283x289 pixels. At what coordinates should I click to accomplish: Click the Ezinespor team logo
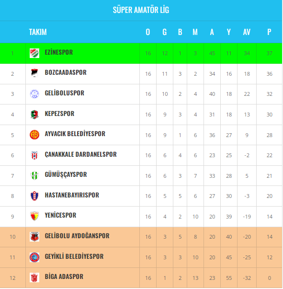(x=34, y=53)
